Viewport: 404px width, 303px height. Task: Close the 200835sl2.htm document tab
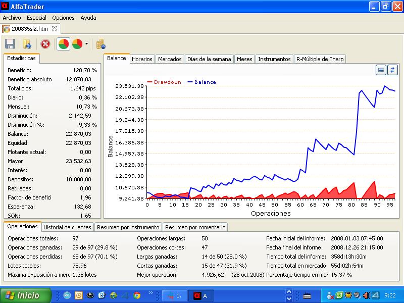(x=55, y=29)
